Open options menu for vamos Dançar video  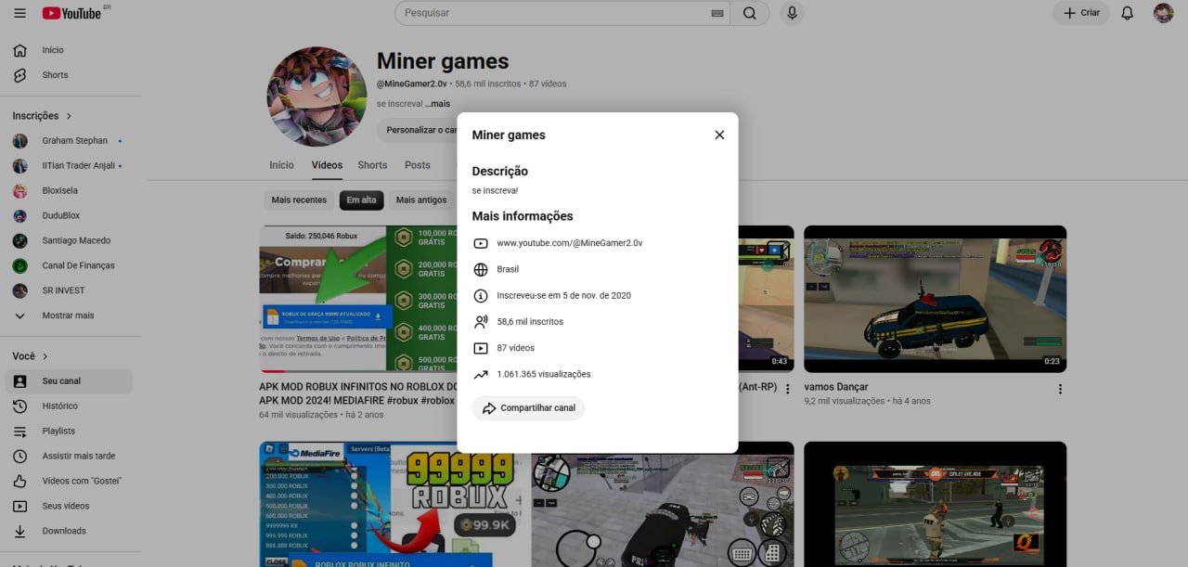coord(1060,389)
